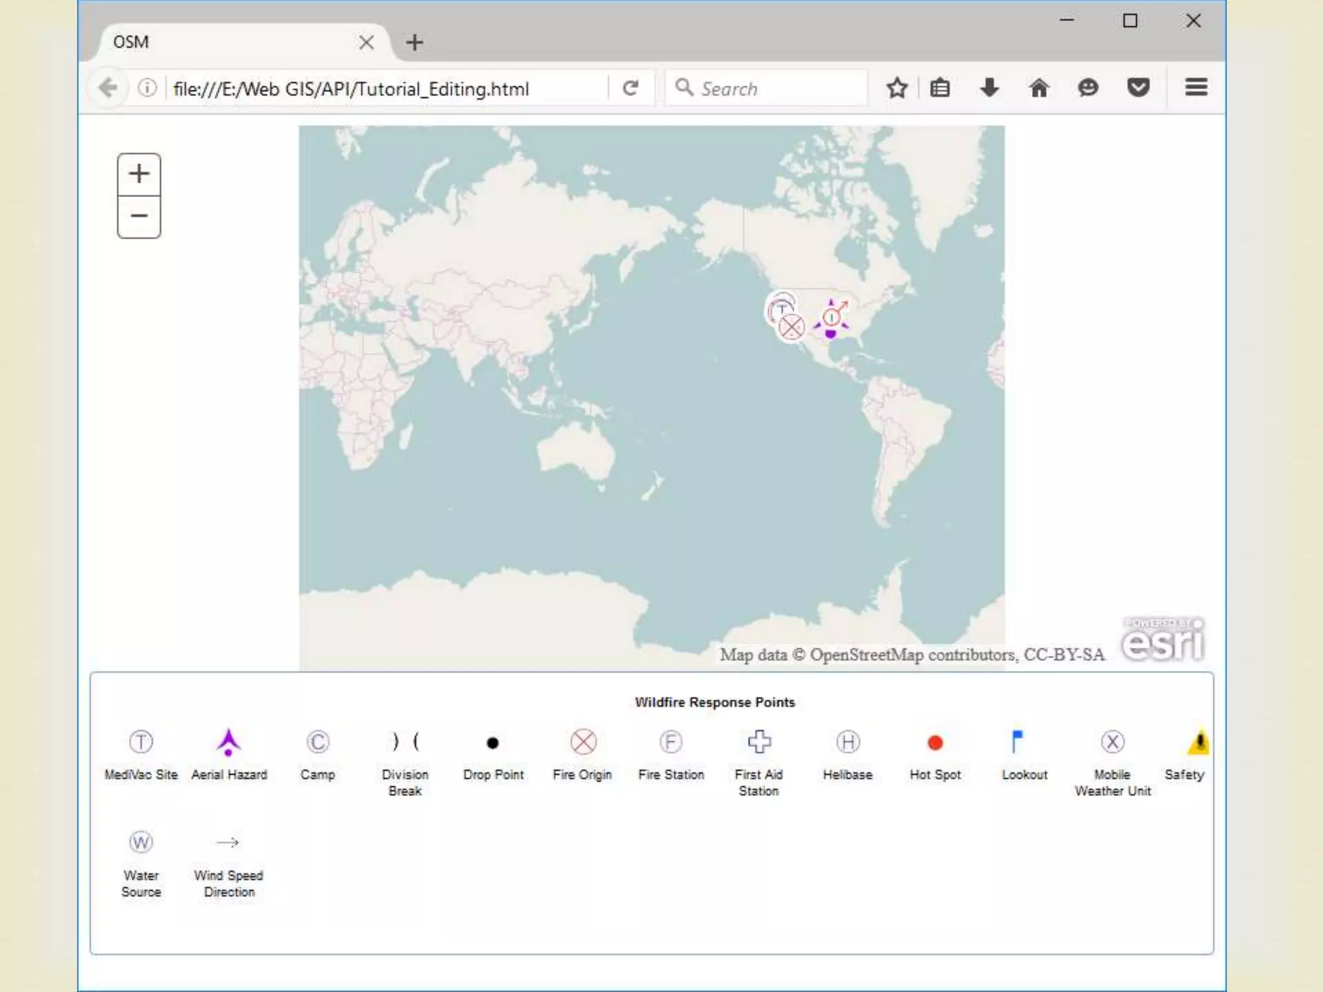The width and height of the screenshot is (1323, 992).
Task: Select the Water Source template
Action: [x=141, y=842]
